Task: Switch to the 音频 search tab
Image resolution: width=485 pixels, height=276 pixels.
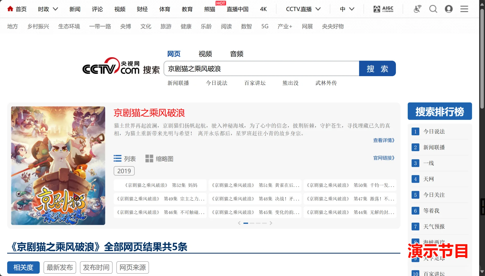Action: click(236, 54)
